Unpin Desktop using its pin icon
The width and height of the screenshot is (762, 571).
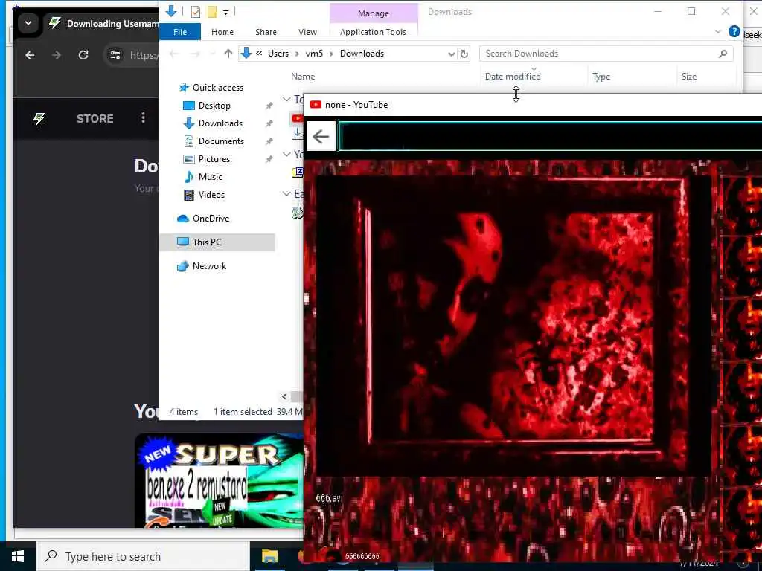(x=269, y=106)
